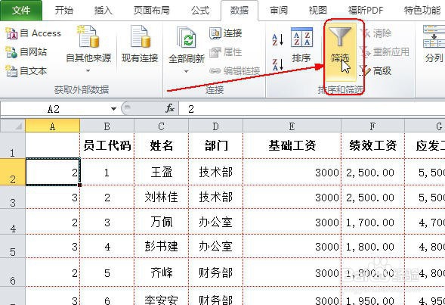Click header cell 员工代码
Viewport: 445px width, 305px height.
click(x=107, y=145)
